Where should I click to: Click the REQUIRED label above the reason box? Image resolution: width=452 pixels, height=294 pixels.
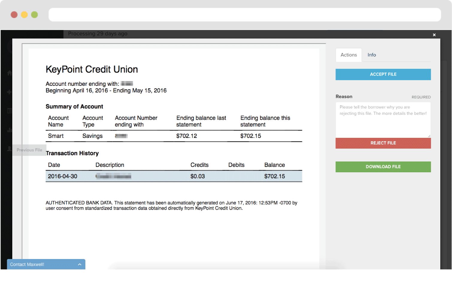tap(421, 97)
